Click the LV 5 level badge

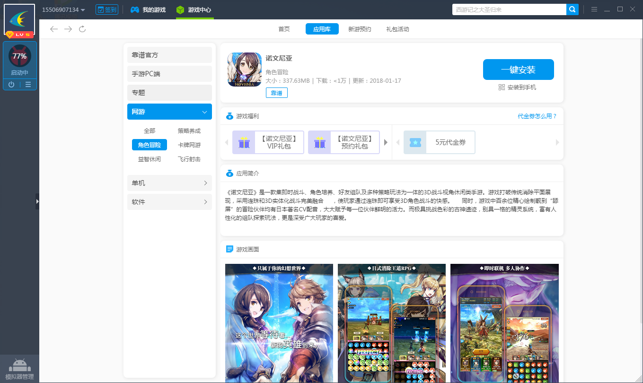19,35
